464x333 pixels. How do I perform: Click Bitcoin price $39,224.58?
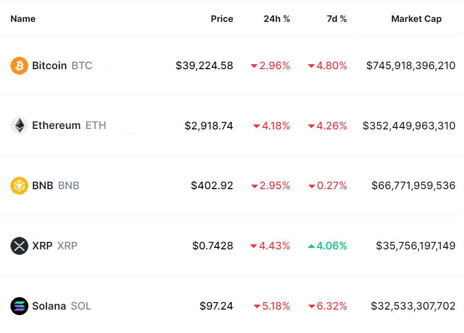pyautogui.click(x=204, y=66)
